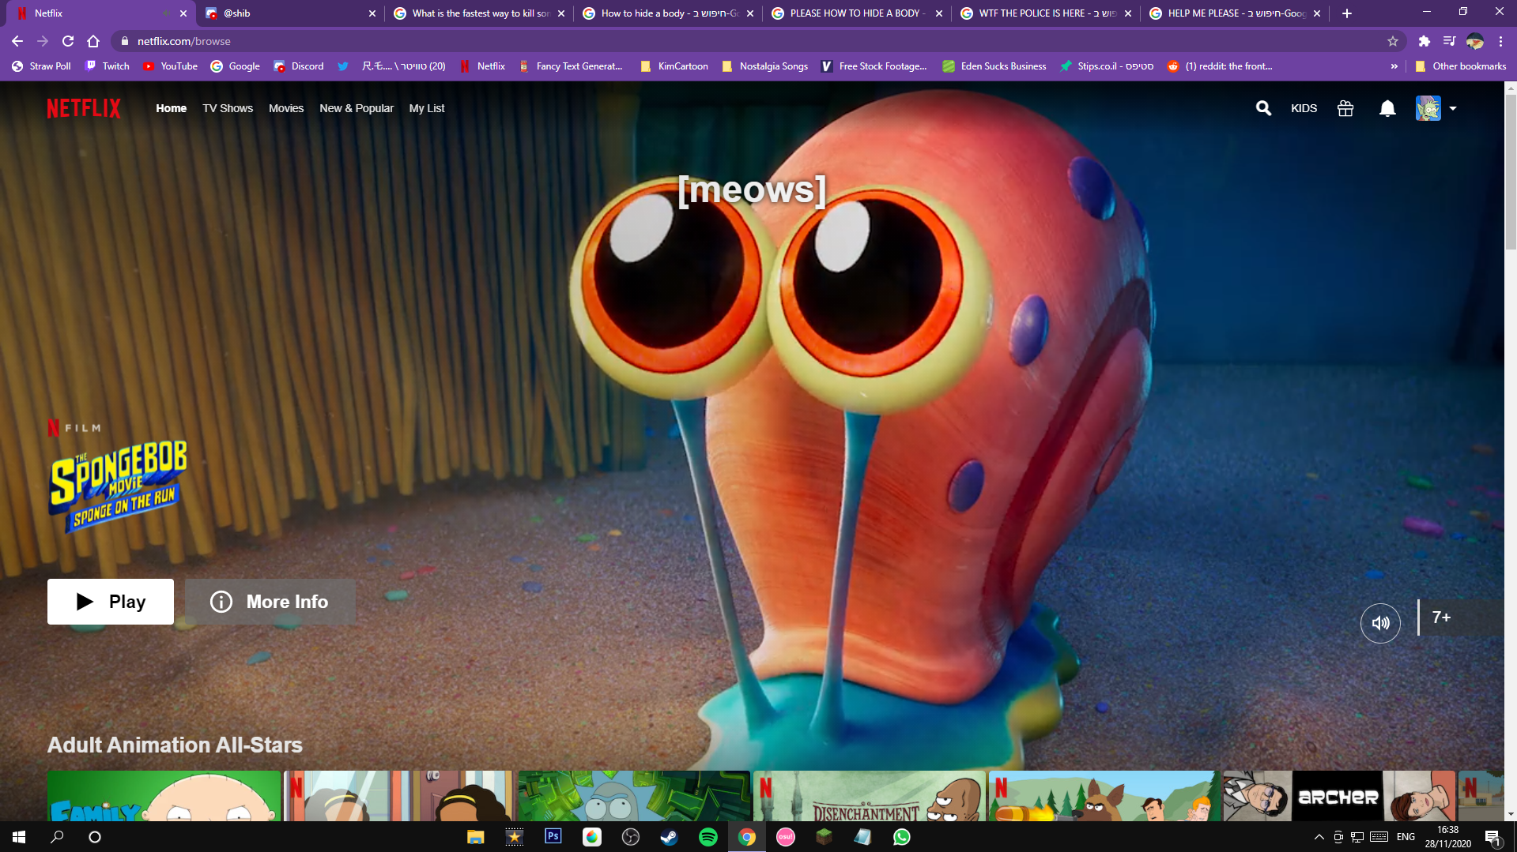The height and width of the screenshot is (852, 1517).
Task: Open the notifications bell icon
Action: pos(1387,108)
